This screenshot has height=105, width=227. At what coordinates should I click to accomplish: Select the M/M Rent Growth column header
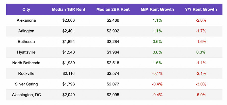click(x=157, y=10)
